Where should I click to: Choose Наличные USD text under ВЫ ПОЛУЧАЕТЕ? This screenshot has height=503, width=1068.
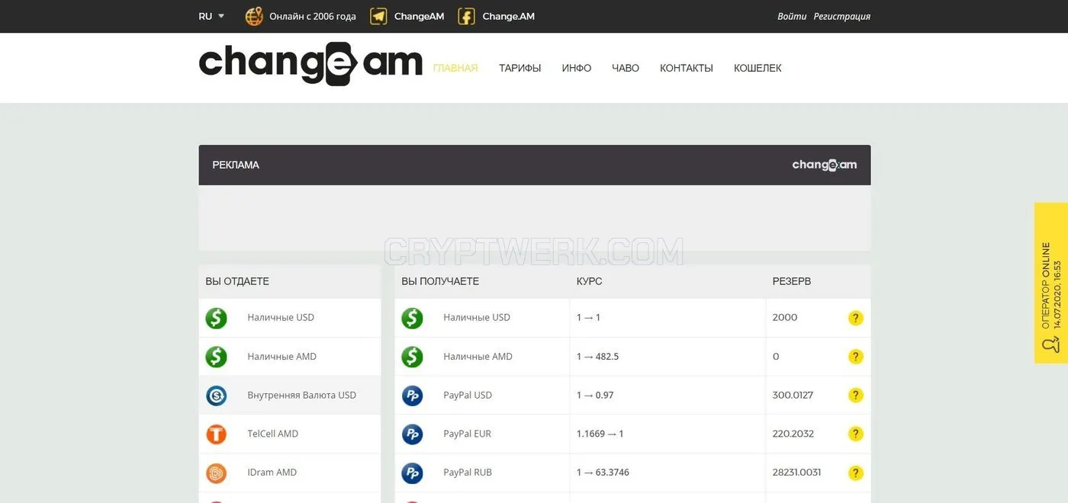(477, 317)
